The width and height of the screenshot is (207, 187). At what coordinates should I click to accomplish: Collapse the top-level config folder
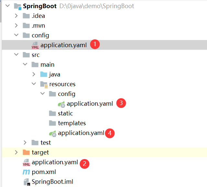pos(17,35)
